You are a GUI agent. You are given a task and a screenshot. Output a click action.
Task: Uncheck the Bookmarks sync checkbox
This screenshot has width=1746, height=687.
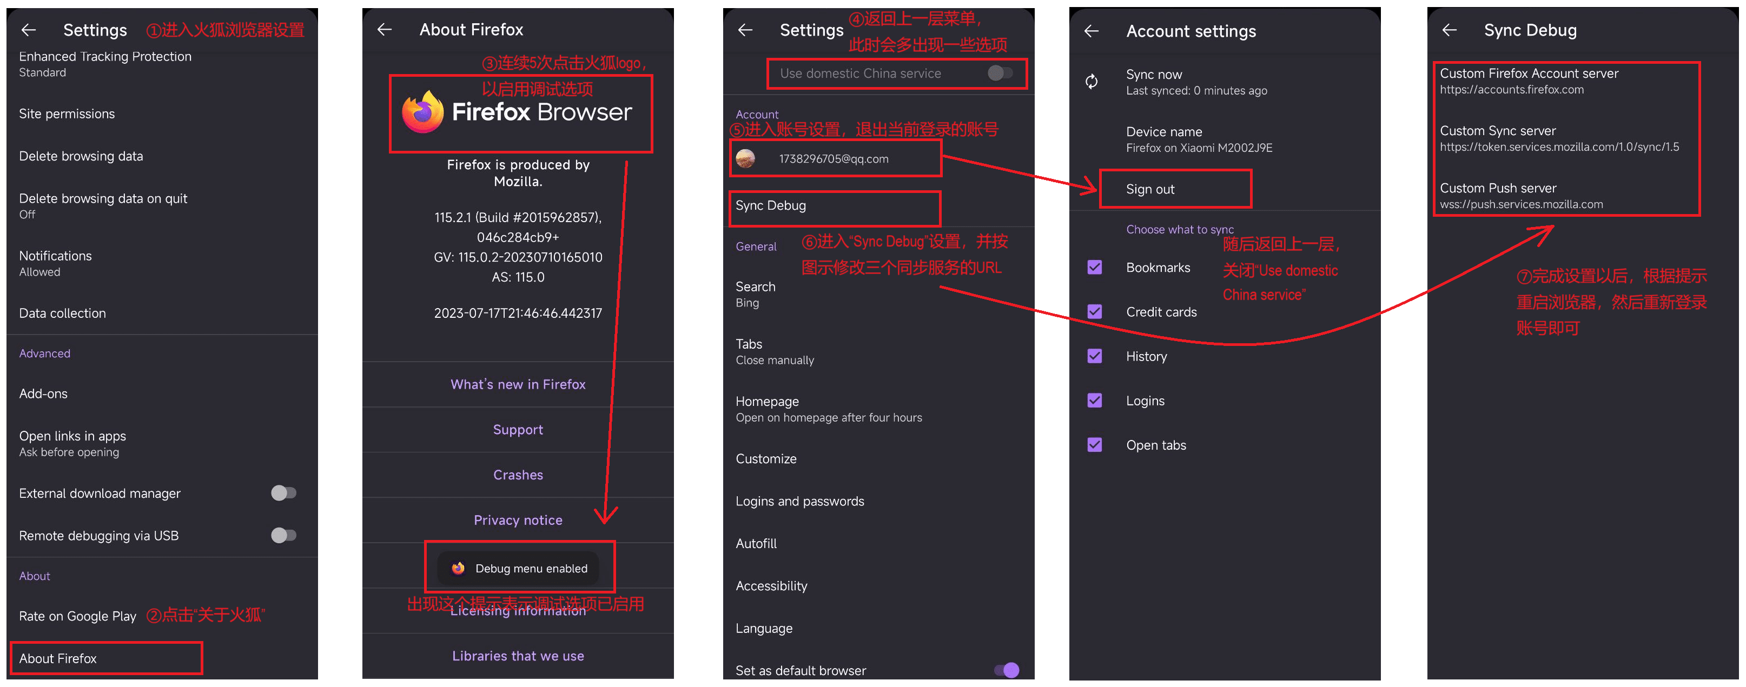(1095, 267)
